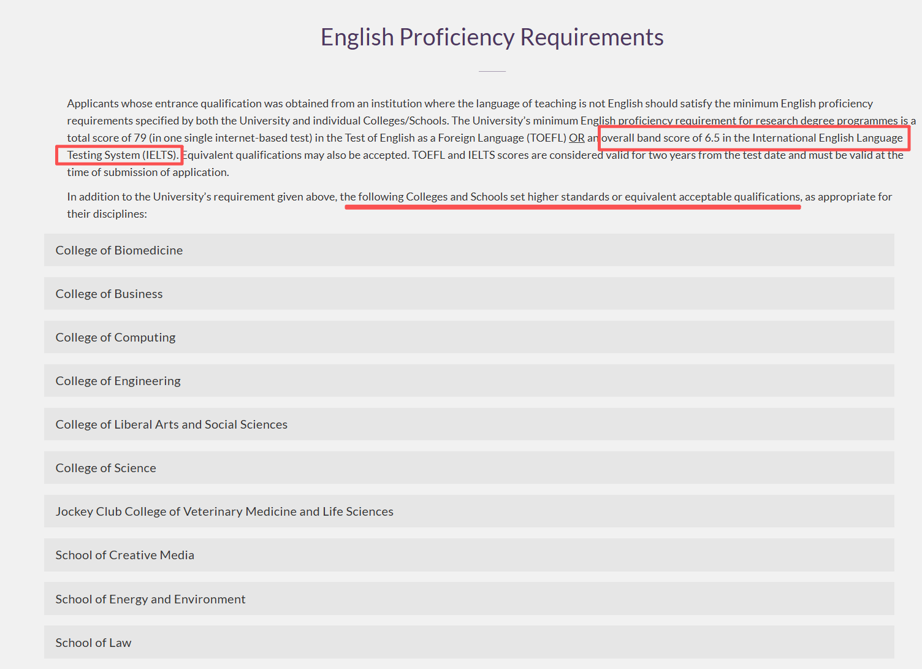922x669 pixels.
Task: Click the boxed Testing System (IELTS) text
Action: click(123, 155)
